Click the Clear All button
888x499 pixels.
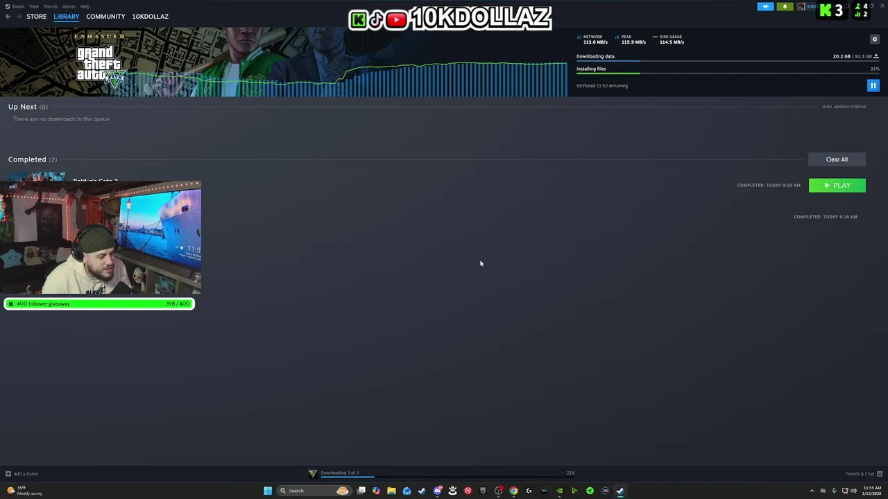[837, 159]
